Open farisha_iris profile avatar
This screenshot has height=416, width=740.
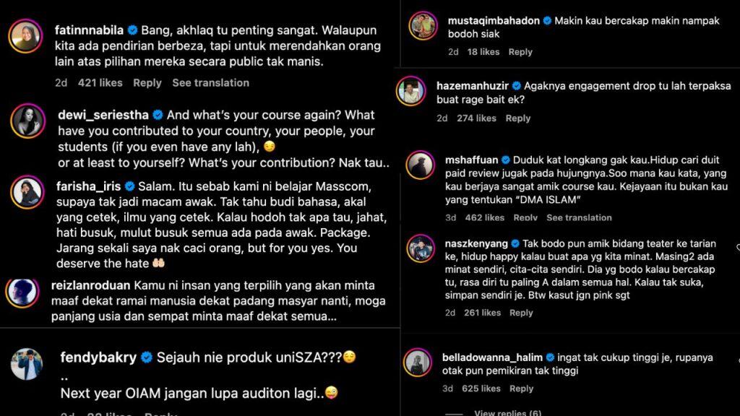(27, 192)
